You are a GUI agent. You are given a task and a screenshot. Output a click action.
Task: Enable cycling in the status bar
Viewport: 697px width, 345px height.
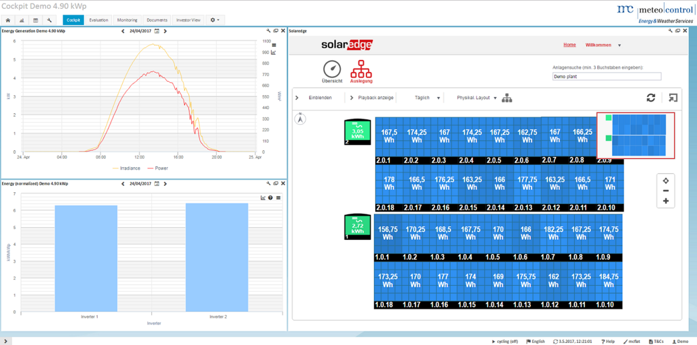tap(505, 341)
